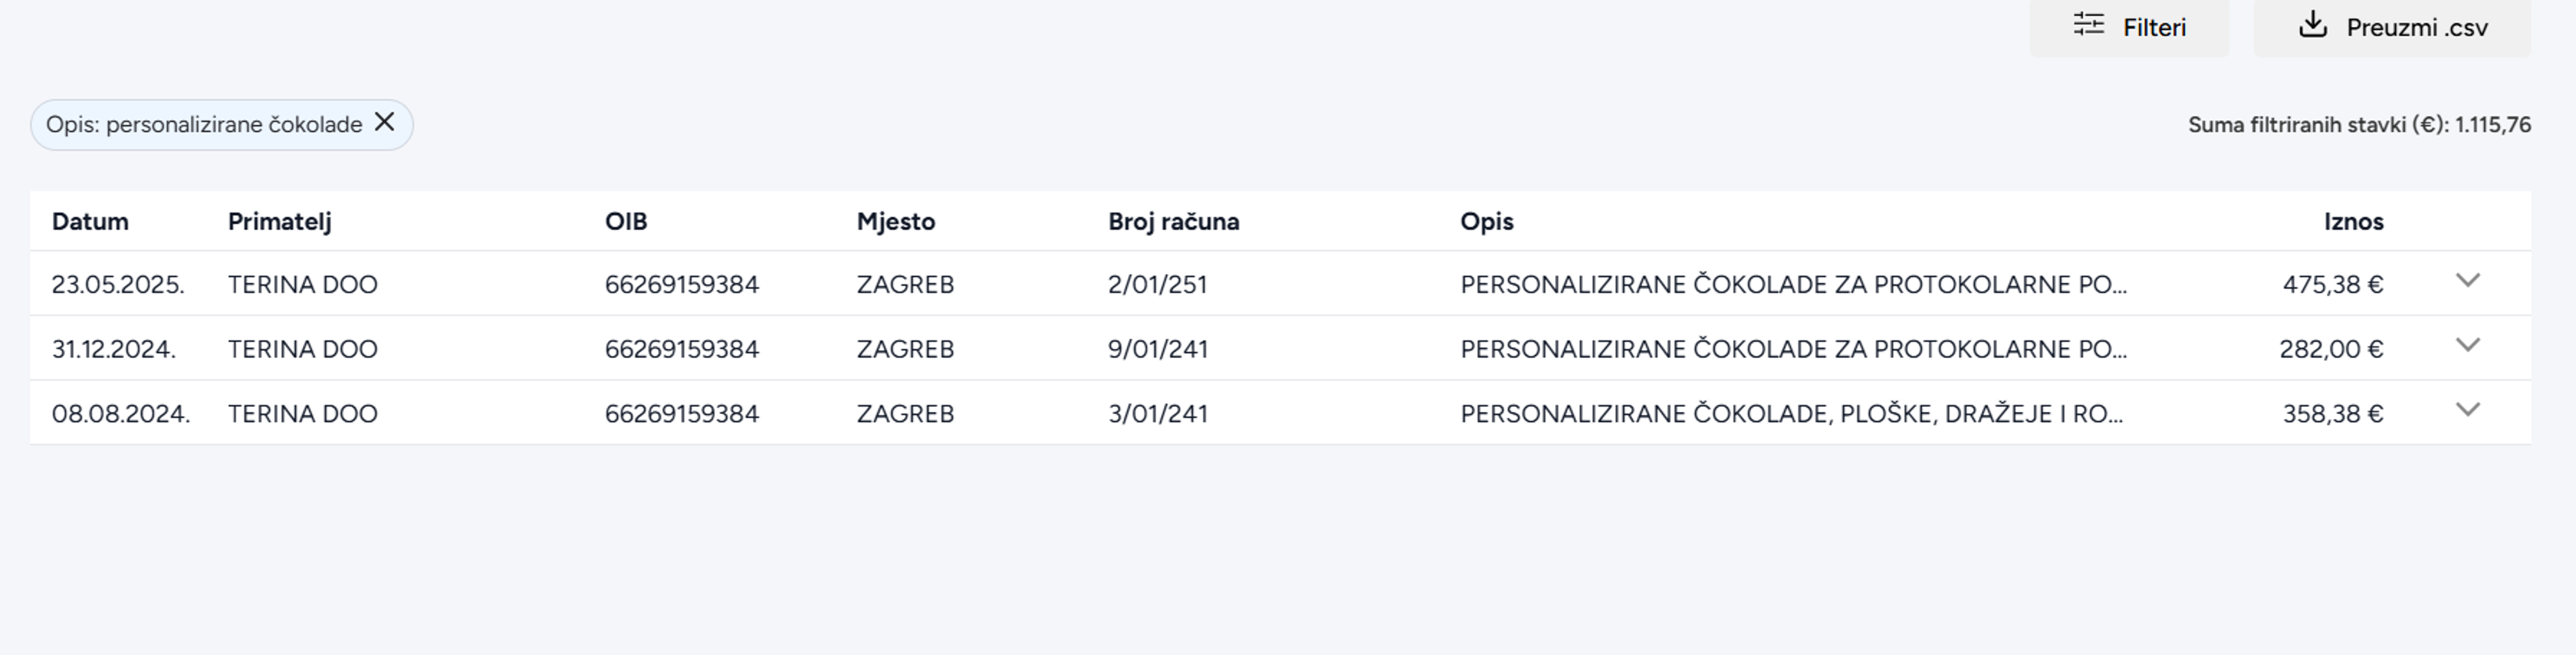Screen dimensions: 2576x655
Task: Expand the 31.12.2024. row details
Action: (2467, 346)
